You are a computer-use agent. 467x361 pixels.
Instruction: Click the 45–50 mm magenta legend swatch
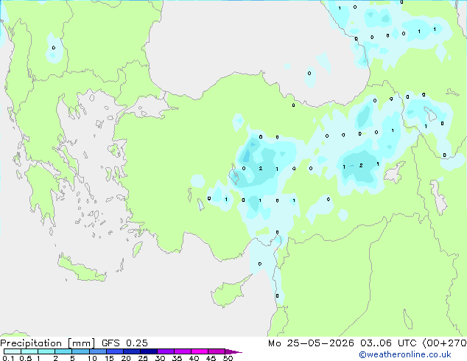click(x=217, y=351)
